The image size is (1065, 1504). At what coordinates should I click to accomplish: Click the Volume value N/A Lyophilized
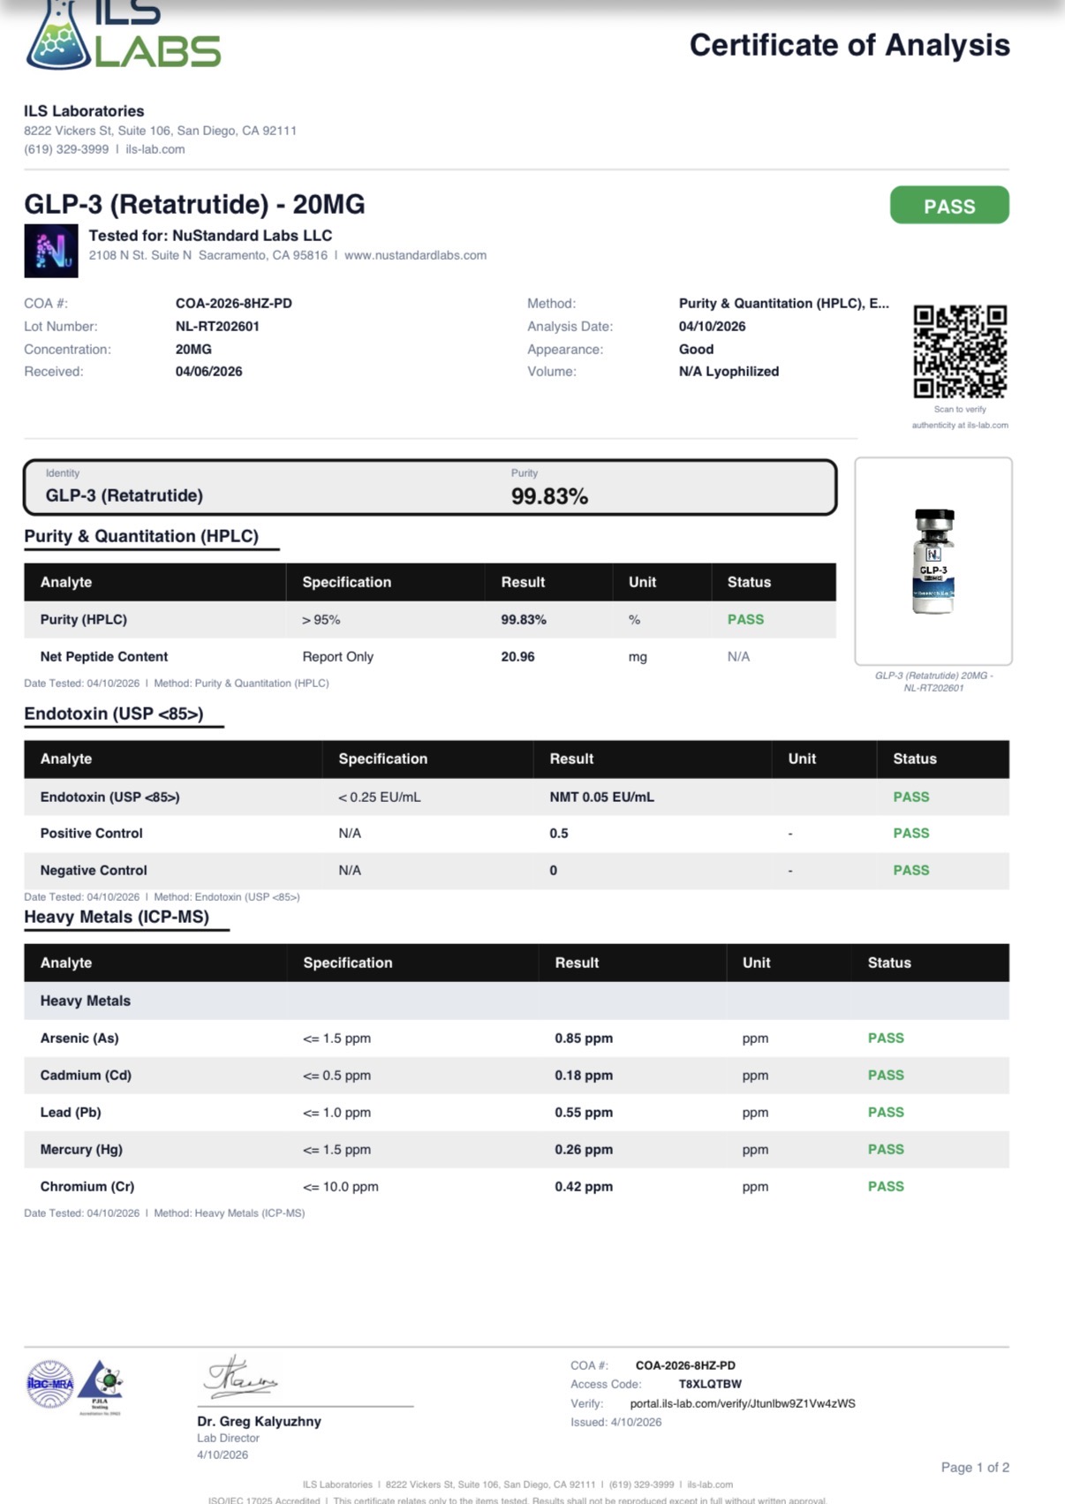pos(729,371)
